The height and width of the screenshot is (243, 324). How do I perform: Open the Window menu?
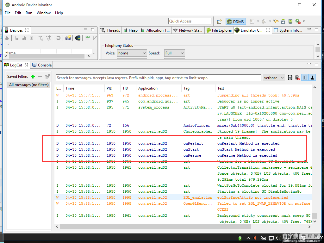click(44, 13)
